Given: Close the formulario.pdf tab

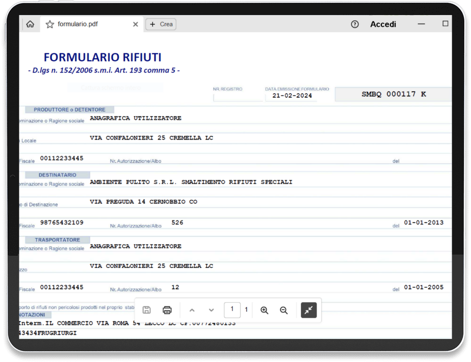Looking at the screenshot, I should coord(135,24).
